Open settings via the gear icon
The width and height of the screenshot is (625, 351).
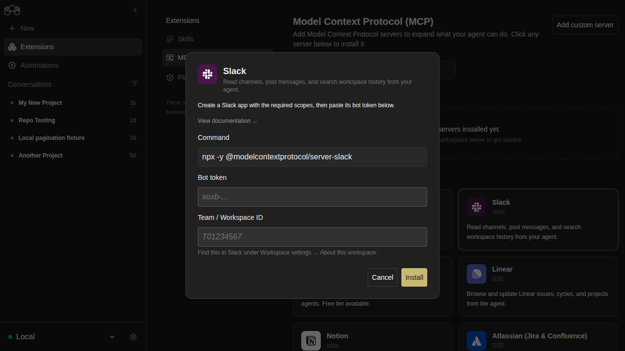[133, 337]
